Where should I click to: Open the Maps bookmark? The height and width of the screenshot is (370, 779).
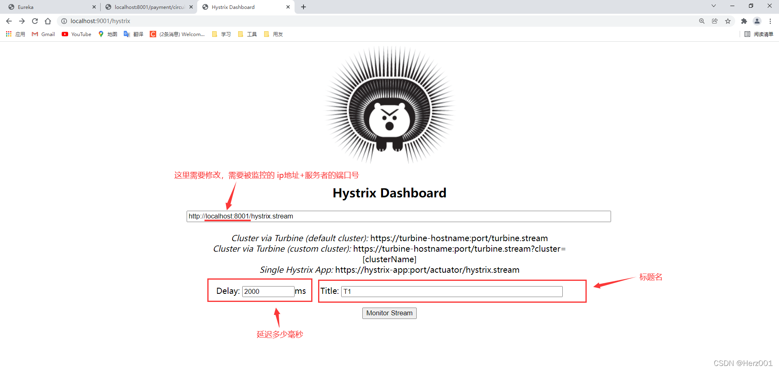(108, 34)
